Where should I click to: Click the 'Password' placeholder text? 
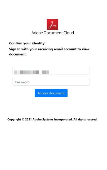pyautogui.click(x=22, y=82)
